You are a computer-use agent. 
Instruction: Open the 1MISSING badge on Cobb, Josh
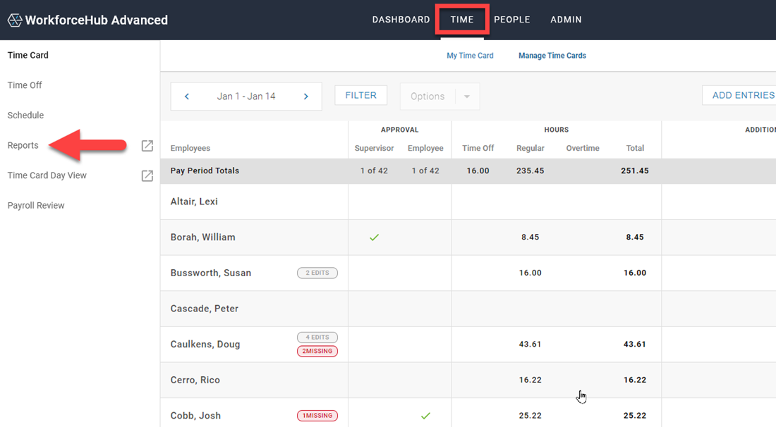click(x=317, y=415)
